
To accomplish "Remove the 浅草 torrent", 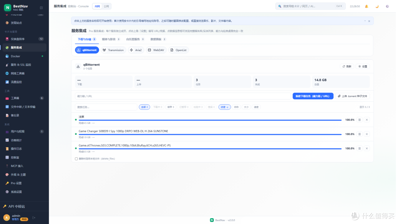I will [367, 120].
